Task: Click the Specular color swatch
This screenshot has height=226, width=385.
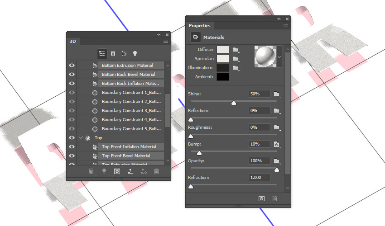Action: tap(223, 59)
